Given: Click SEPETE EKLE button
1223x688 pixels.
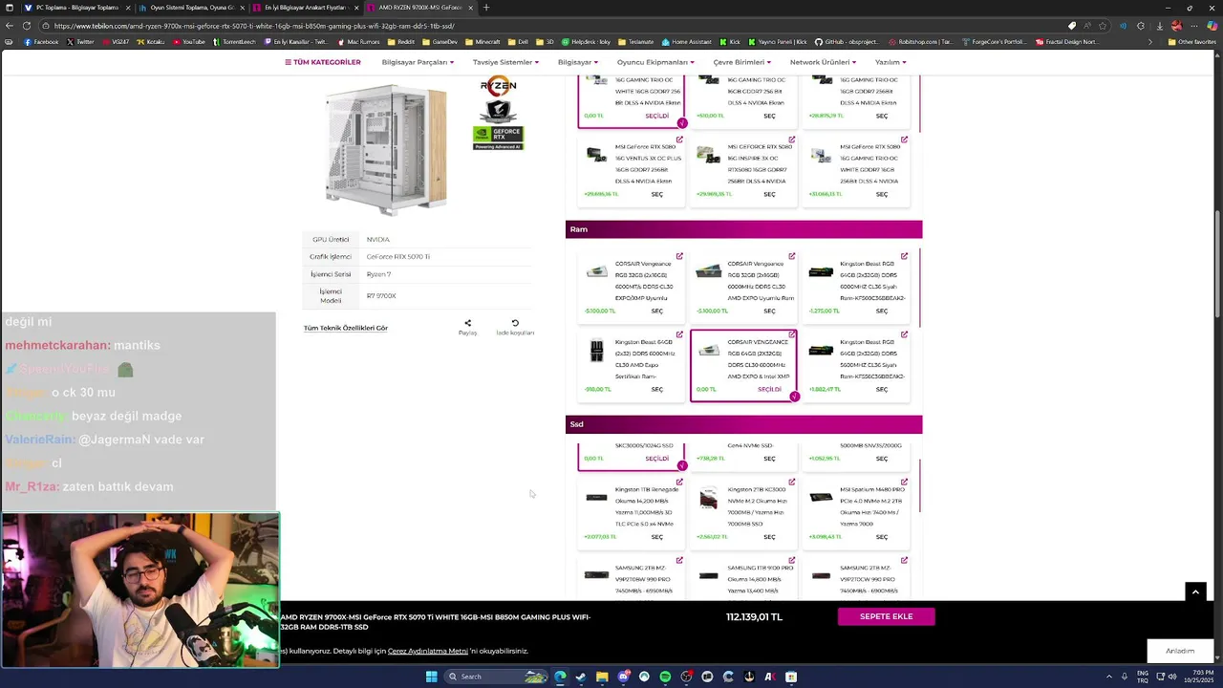Looking at the screenshot, I should [886, 616].
